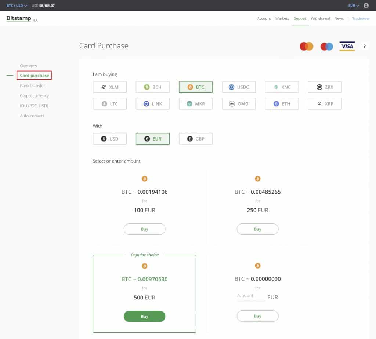Buy the popular choice 500 EUR package
Screen dimensions: 376x339
tap(144, 316)
